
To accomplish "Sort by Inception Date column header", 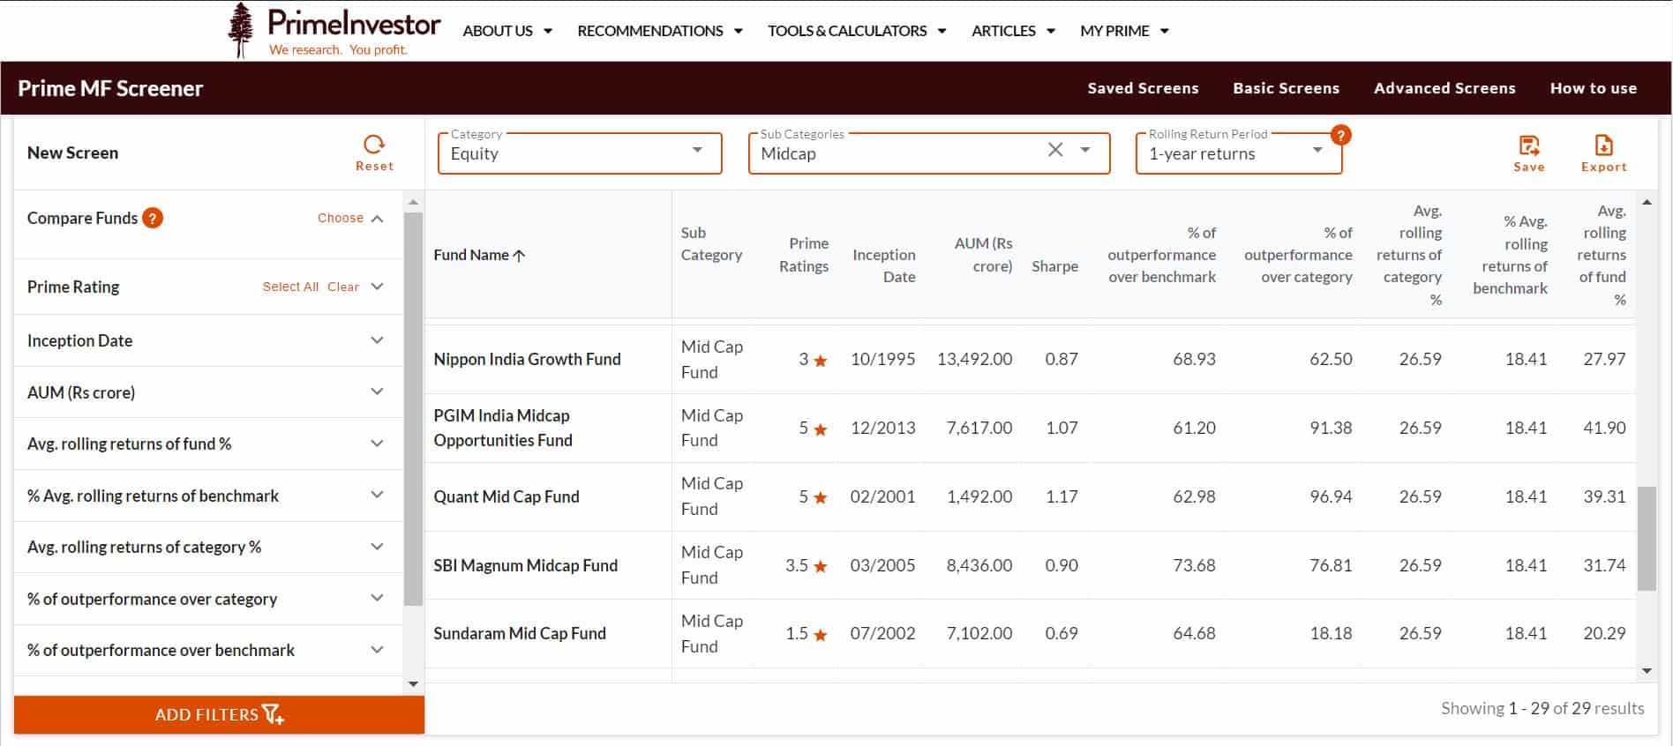I will [x=884, y=265].
